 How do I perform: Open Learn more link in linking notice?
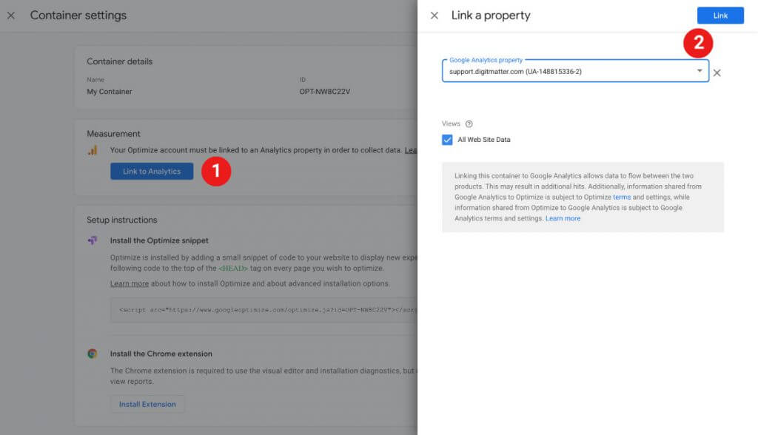coord(563,218)
